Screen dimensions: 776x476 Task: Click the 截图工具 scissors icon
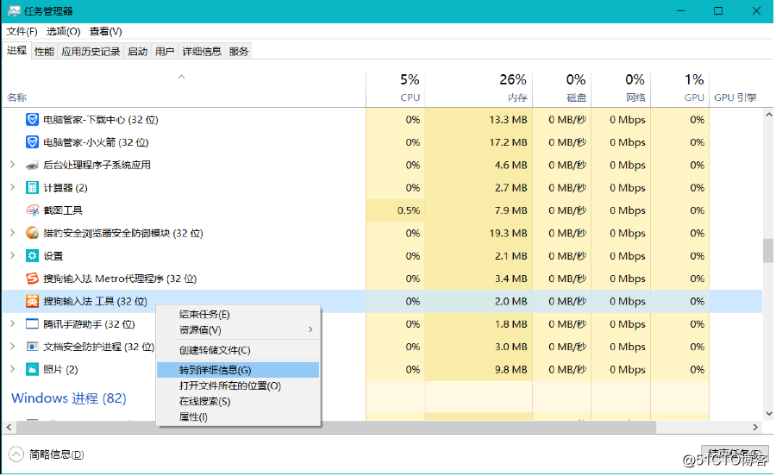pyautogui.click(x=32, y=210)
